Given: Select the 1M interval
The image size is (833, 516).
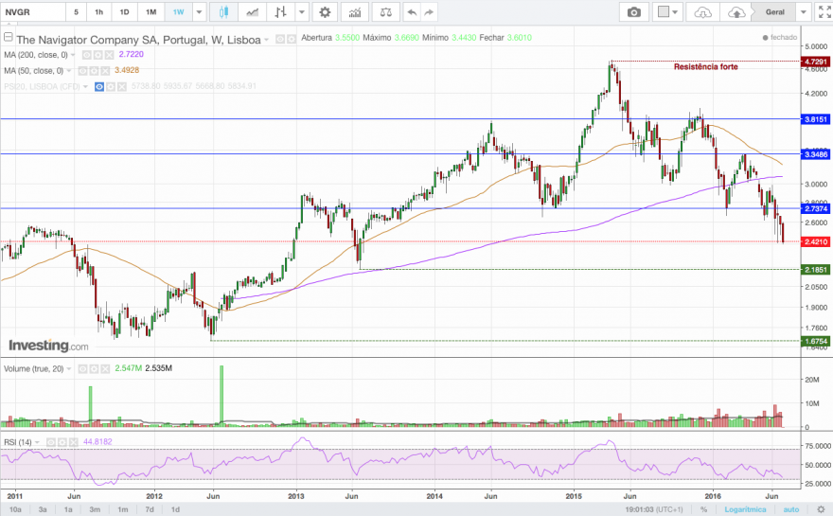Looking at the screenshot, I should 151,11.
